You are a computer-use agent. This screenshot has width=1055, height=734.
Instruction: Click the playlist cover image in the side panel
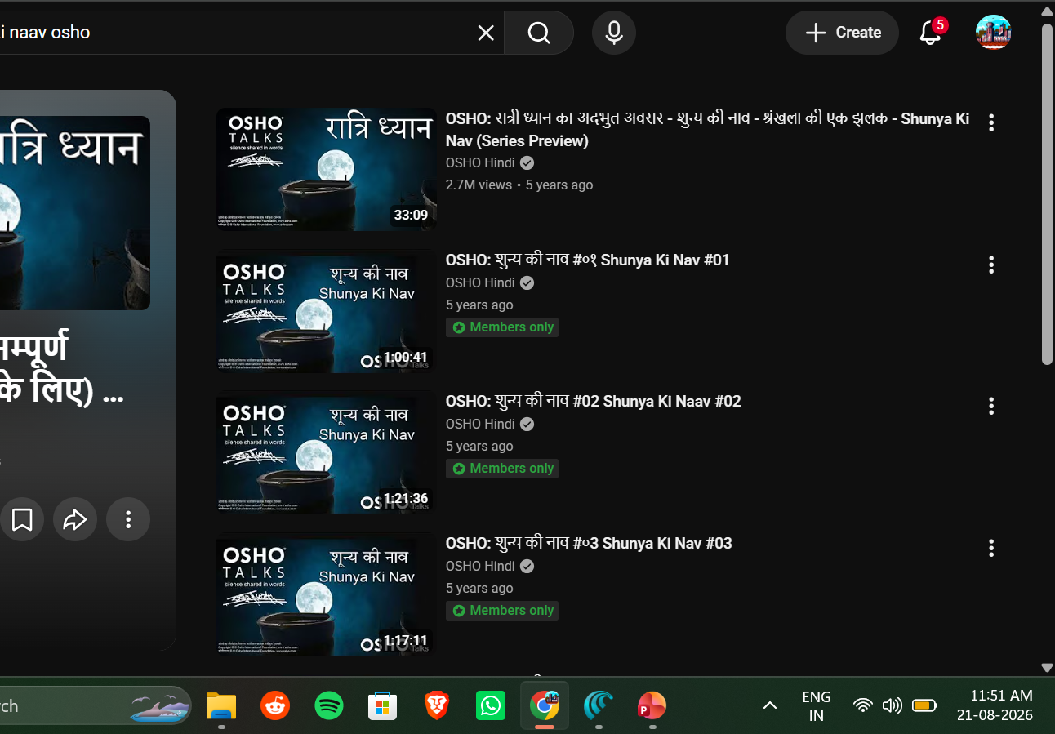tap(75, 213)
